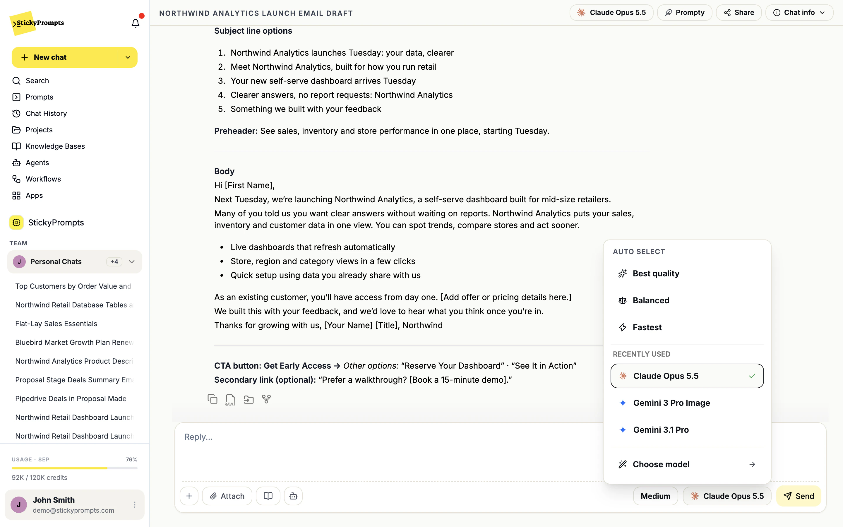
Task: Click the branch conversation icon
Action: [266, 399]
